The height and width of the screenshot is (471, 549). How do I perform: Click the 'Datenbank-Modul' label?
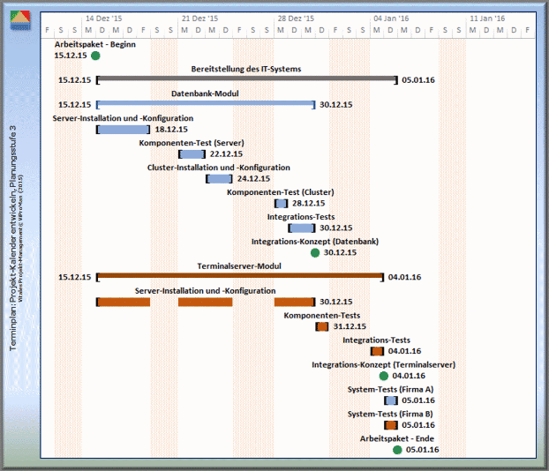205,93
